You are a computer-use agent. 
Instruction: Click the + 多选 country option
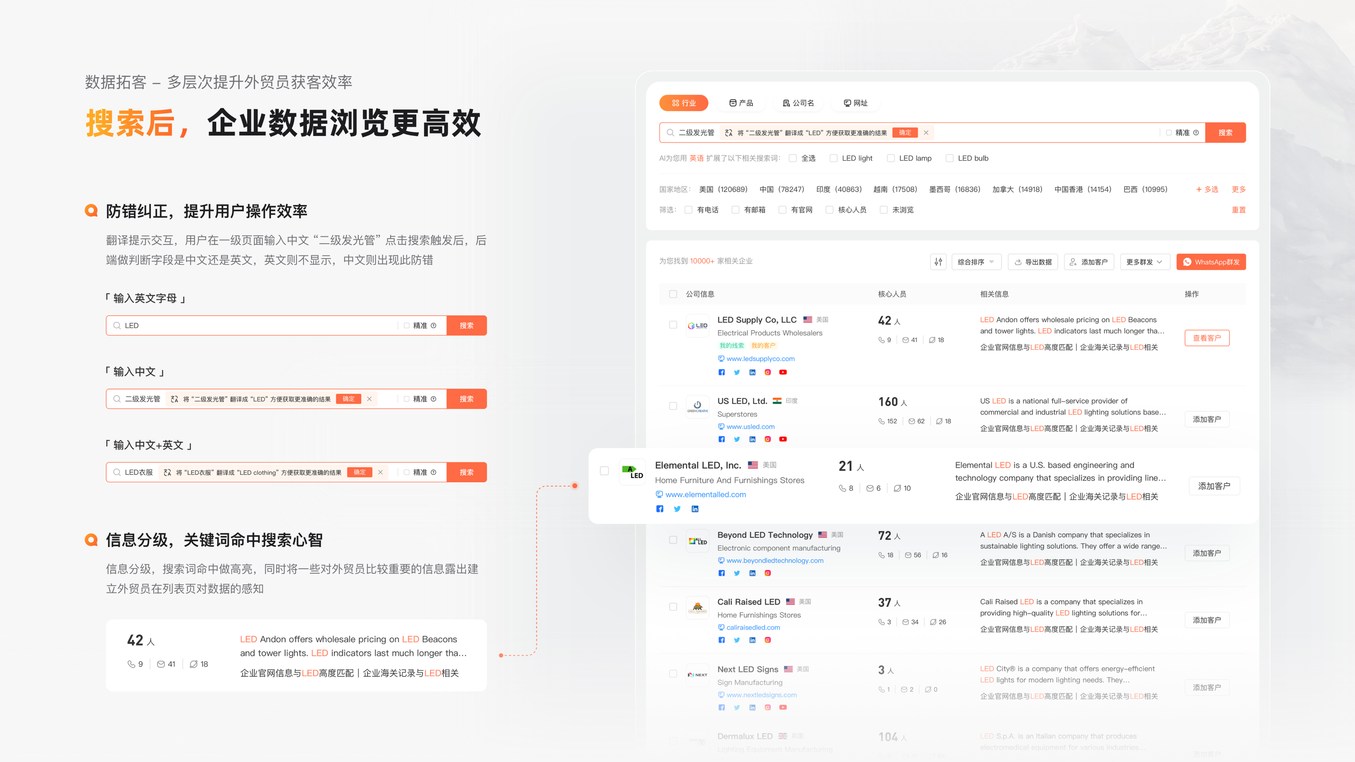[x=1207, y=189]
